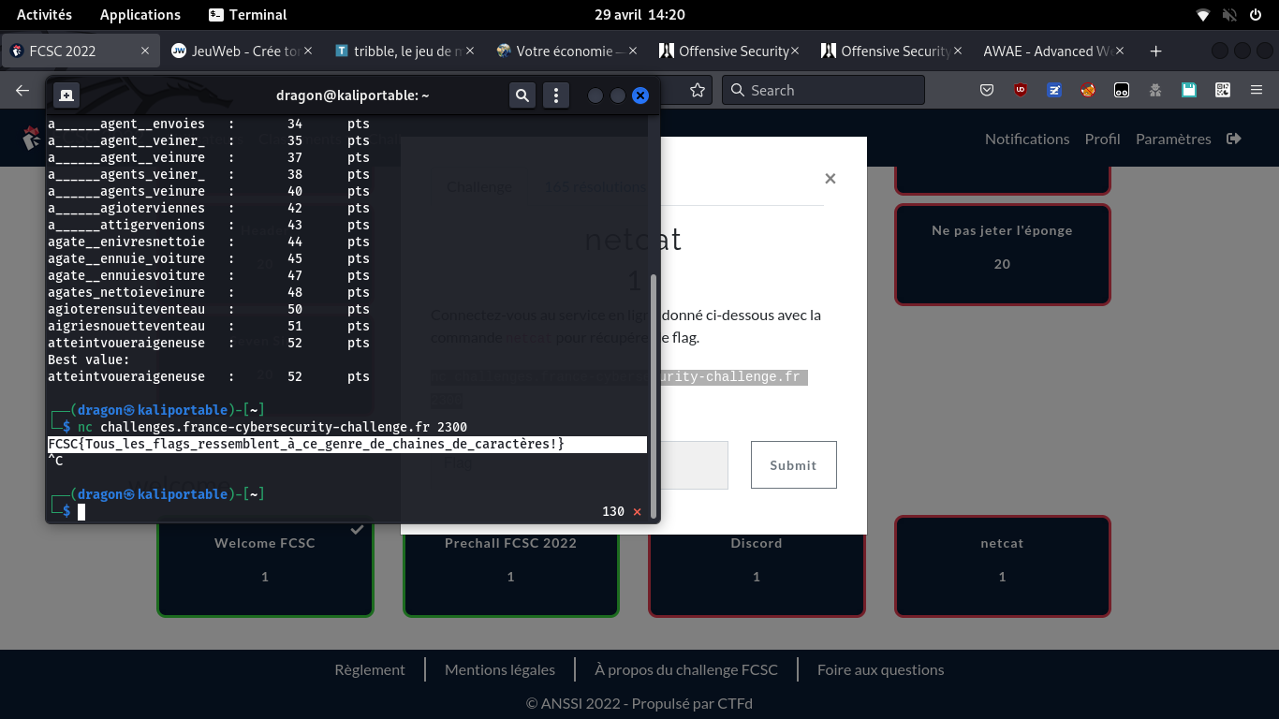Open the Welcome FCSC challenge card

(x=265, y=566)
